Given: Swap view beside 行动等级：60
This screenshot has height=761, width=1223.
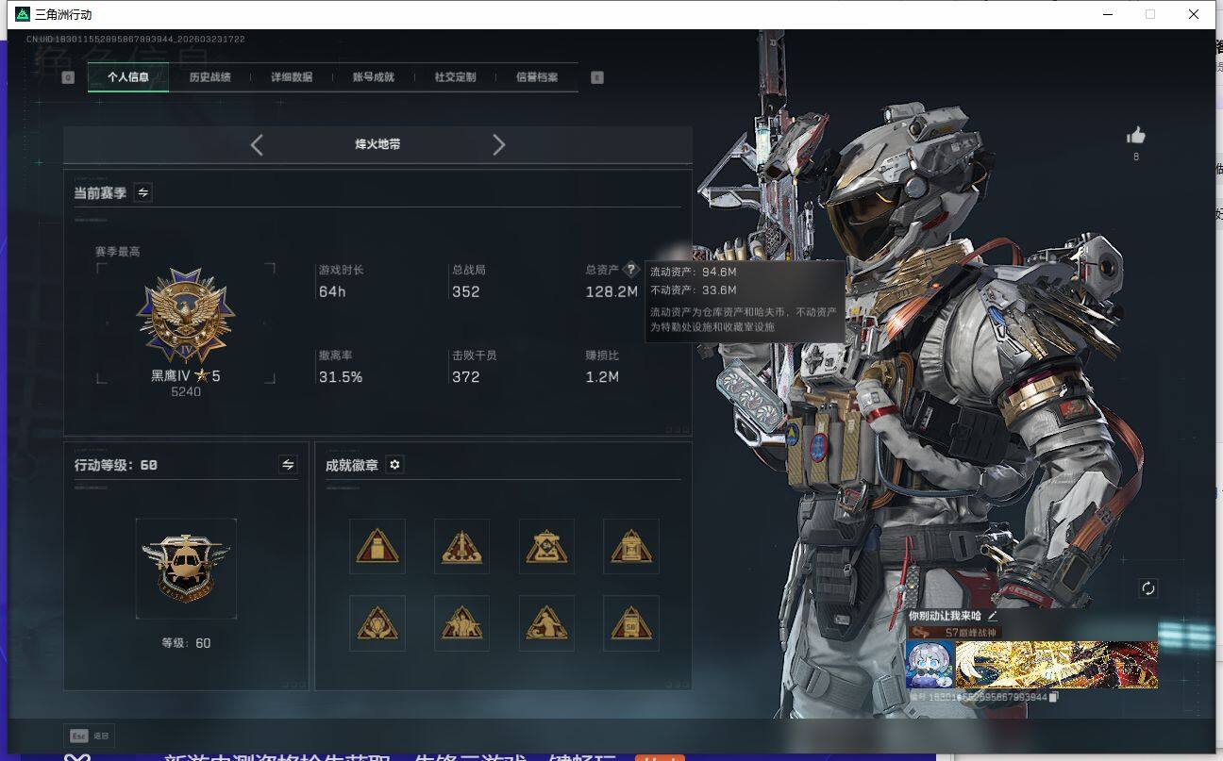Looking at the screenshot, I should click(x=288, y=464).
